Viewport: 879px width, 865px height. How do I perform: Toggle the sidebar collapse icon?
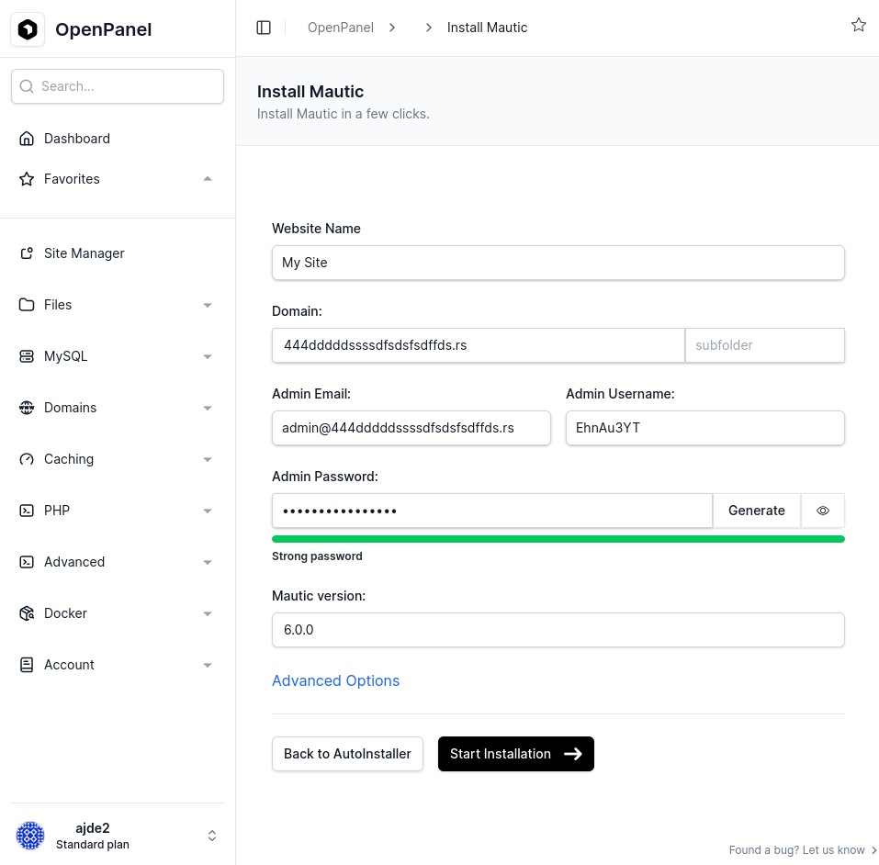[x=264, y=28]
